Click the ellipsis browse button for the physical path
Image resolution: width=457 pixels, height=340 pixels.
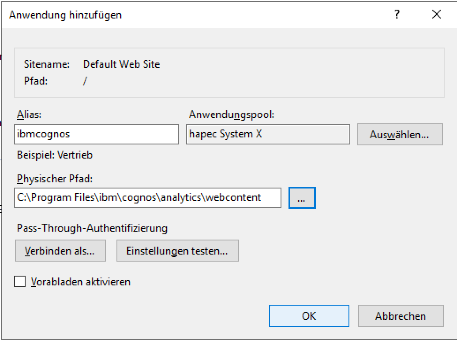(302, 198)
